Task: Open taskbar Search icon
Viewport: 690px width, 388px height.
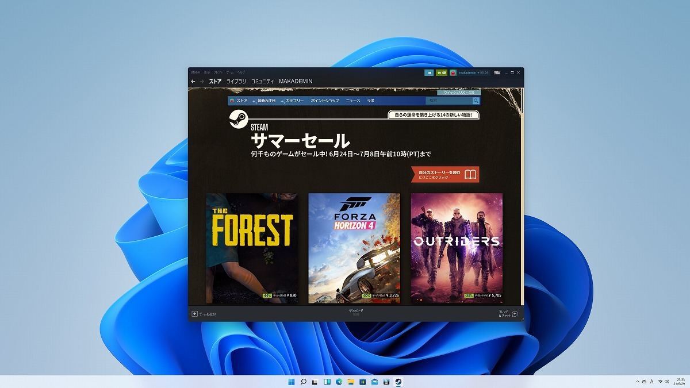Action: click(304, 382)
